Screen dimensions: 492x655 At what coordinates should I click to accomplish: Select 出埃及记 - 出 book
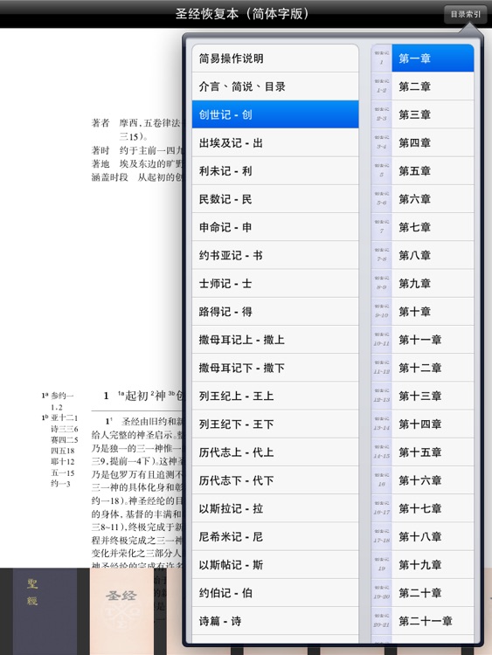pyautogui.click(x=275, y=143)
